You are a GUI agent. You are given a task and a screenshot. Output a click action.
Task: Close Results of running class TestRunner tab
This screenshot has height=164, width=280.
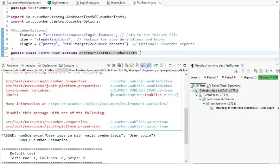click(x=242, y=65)
